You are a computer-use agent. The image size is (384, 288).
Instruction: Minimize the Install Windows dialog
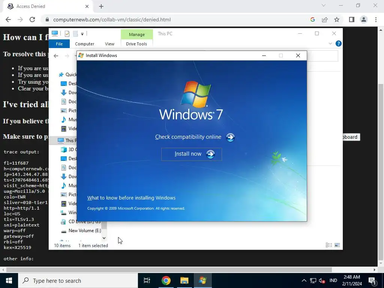coord(264,55)
